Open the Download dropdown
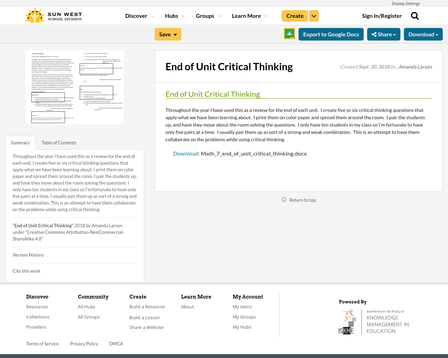Viewport: 448px width, 358px height. [423, 34]
